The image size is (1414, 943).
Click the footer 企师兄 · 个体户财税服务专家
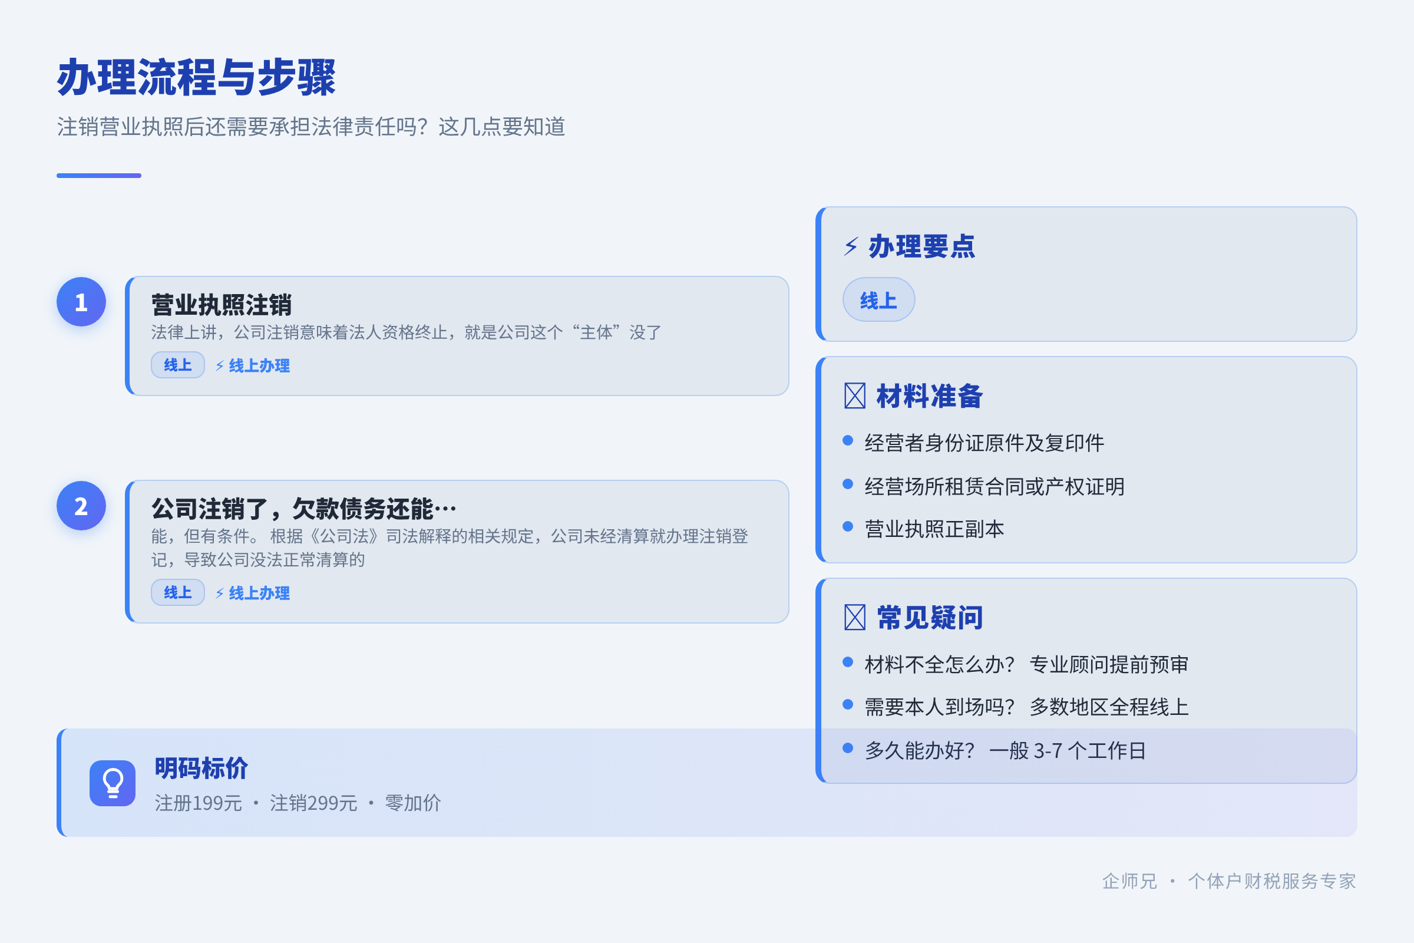click(1229, 881)
